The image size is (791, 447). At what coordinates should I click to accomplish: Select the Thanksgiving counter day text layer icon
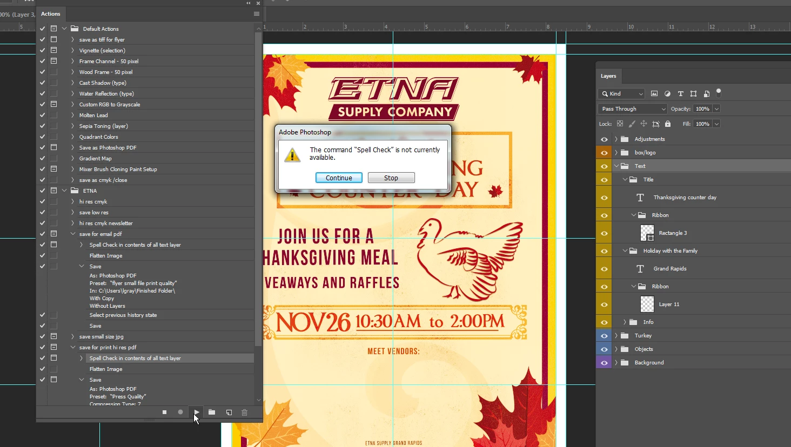640,198
